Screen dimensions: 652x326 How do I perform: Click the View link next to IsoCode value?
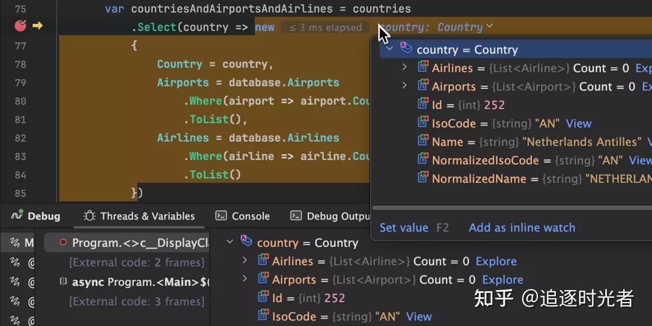578,123
